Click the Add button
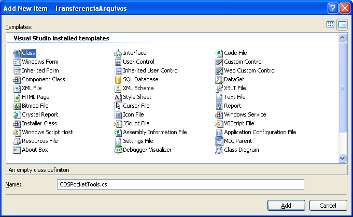The image size is (353, 217). (x=286, y=205)
